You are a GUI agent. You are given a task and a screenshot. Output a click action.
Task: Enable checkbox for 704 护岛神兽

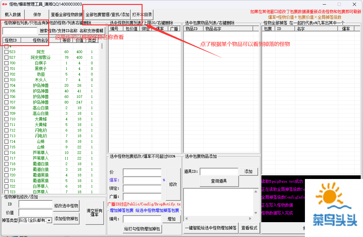[7, 86]
